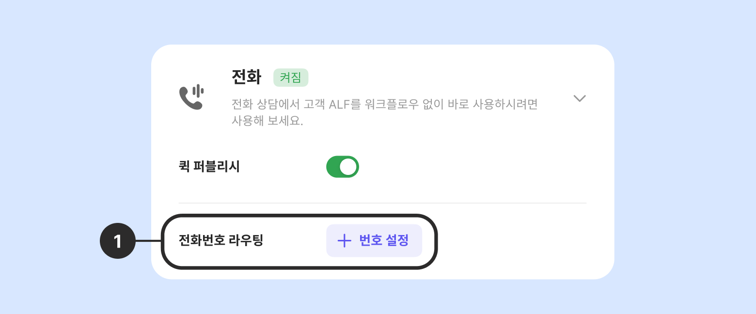Click the green 켜짐 status badge
The width and height of the screenshot is (756, 314).
point(291,78)
